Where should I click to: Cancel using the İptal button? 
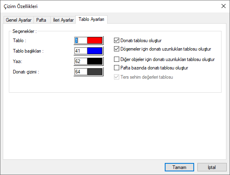click(212, 167)
